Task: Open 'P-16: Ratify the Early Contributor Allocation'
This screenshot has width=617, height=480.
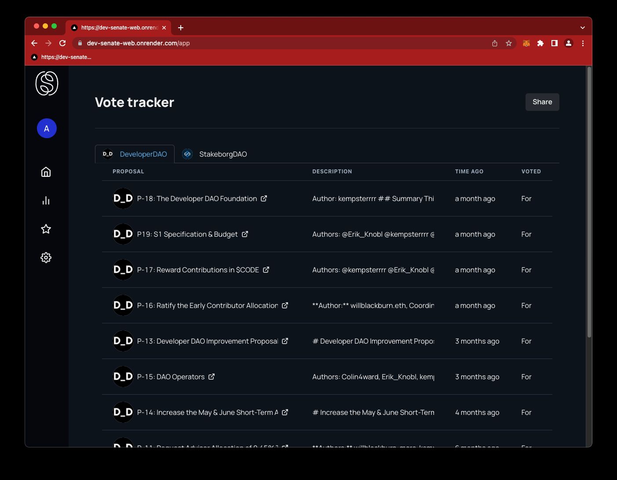Action: tap(208, 305)
